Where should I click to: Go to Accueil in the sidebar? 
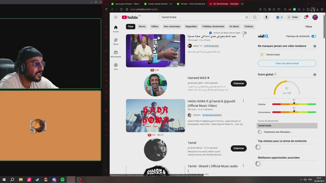116,29
